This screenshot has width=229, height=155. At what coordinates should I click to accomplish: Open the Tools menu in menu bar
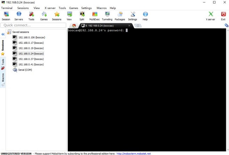(x=62, y=8)
